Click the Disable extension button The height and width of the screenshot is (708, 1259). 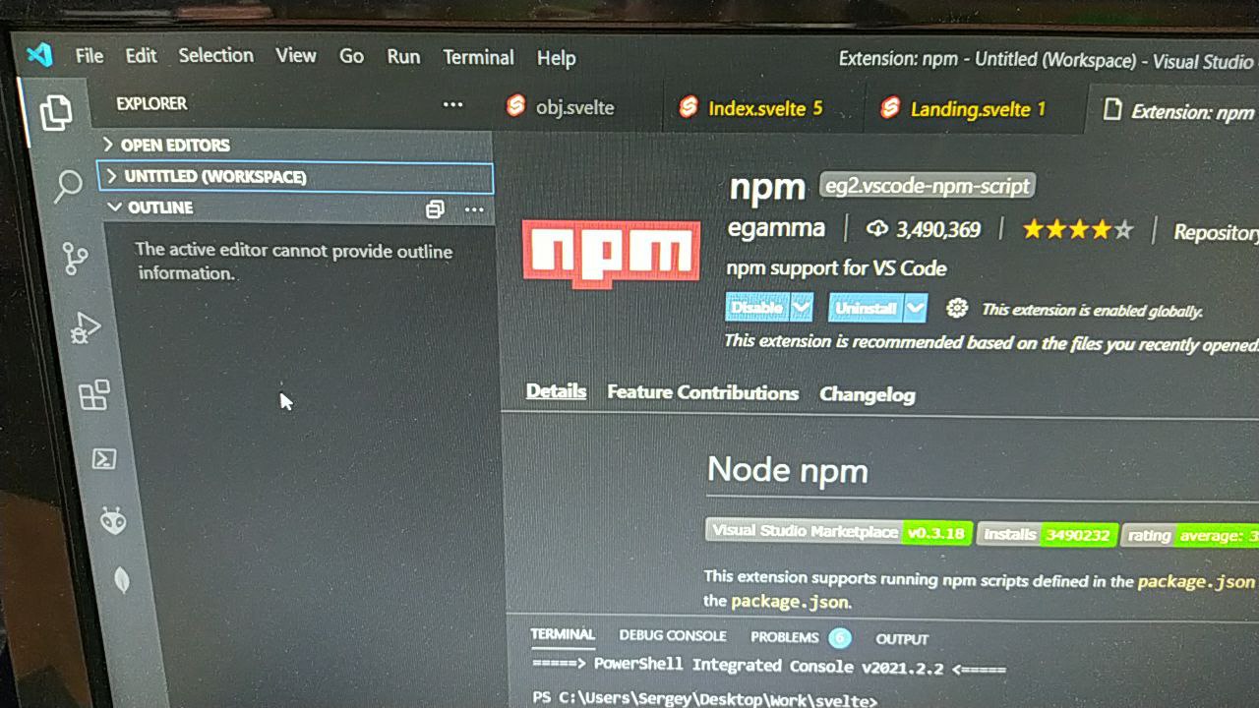coord(758,307)
